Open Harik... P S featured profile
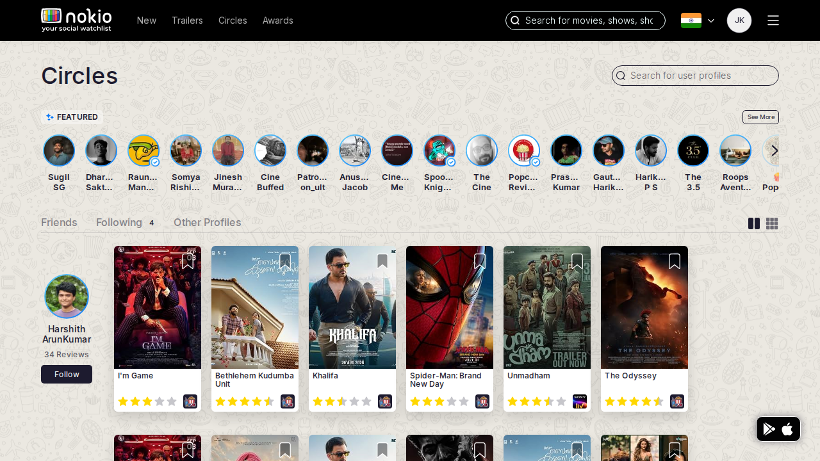This screenshot has height=461, width=820. coord(651,150)
